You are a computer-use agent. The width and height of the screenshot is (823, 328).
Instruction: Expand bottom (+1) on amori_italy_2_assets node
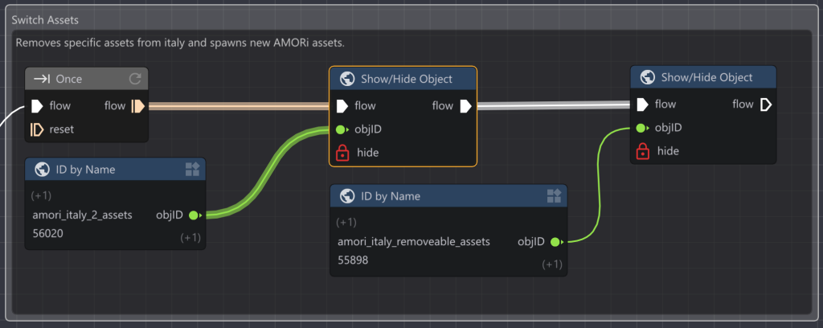(x=189, y=237)
